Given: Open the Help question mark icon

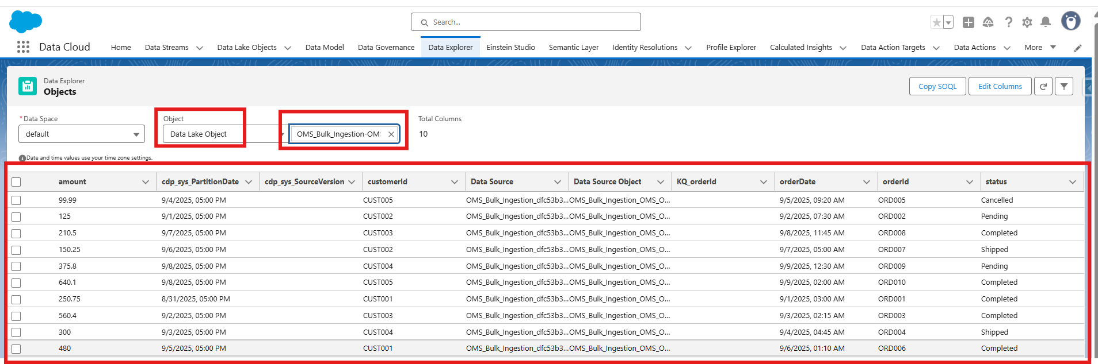Looking at the screenshot, I should pyautogui.click(x=1008, y=22).
